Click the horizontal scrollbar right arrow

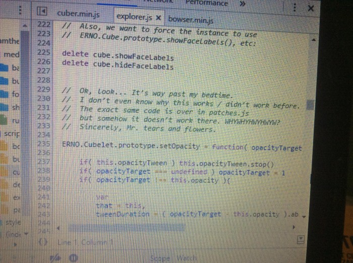(x=294, y=227)
